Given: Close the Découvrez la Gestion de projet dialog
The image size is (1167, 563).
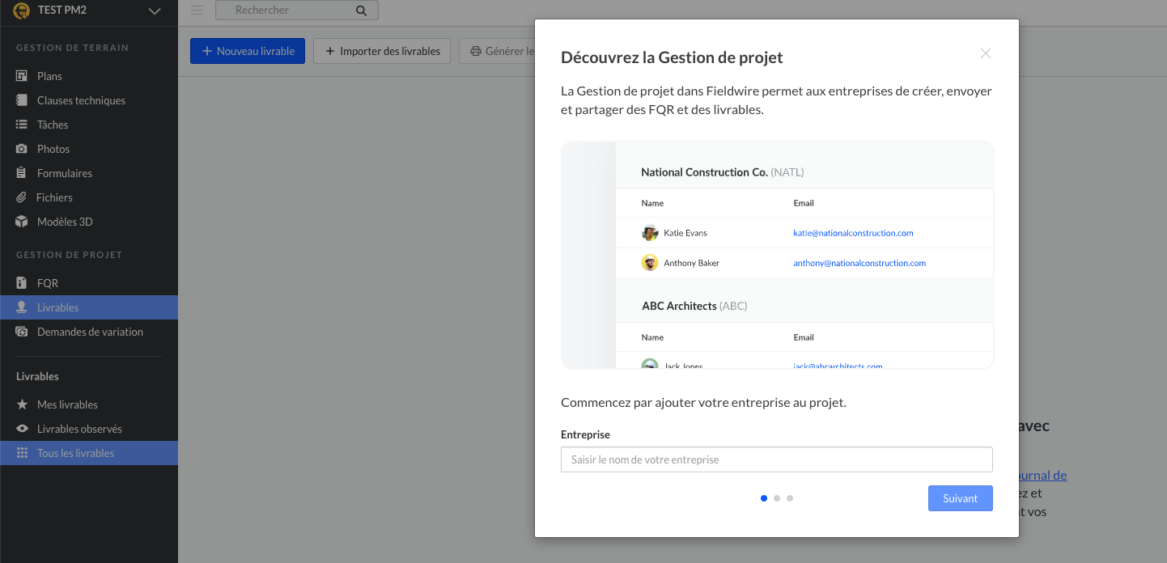Looking at the screenshot, I should 985,53.
